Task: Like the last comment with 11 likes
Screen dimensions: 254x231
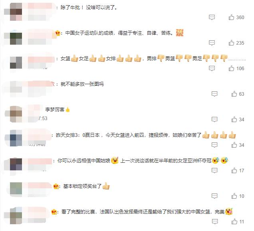Action: (x=234, y=221)
